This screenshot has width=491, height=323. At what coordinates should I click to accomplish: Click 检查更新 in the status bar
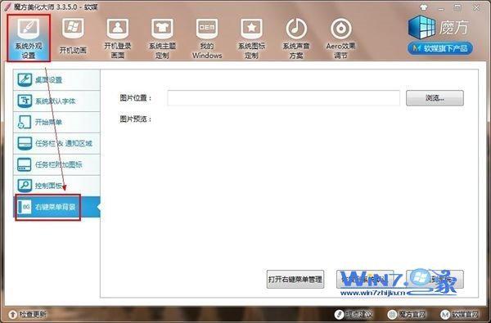pyautogui.click(x=28, y=314)
